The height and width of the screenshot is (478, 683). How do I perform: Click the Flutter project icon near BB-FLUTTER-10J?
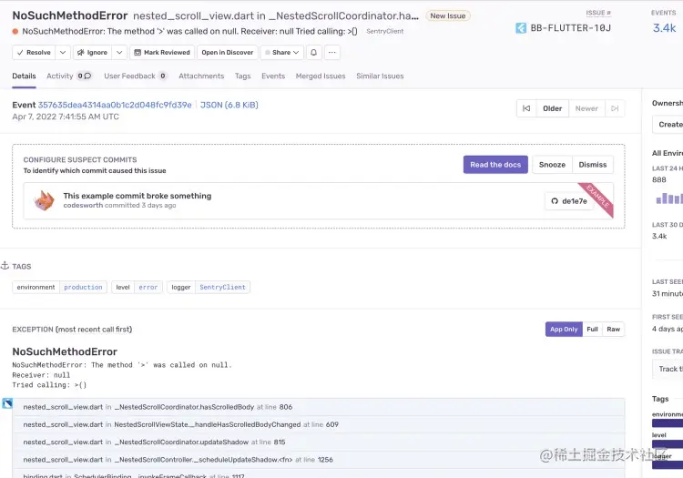(x=521, y=28)
